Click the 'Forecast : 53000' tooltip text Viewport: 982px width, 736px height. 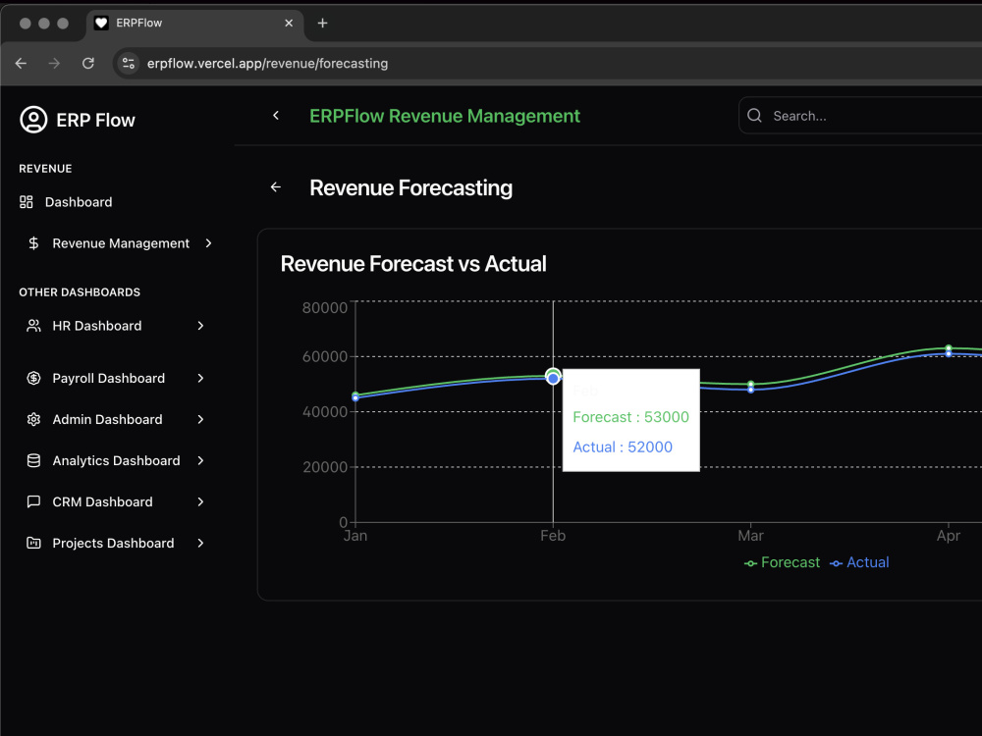630,417
